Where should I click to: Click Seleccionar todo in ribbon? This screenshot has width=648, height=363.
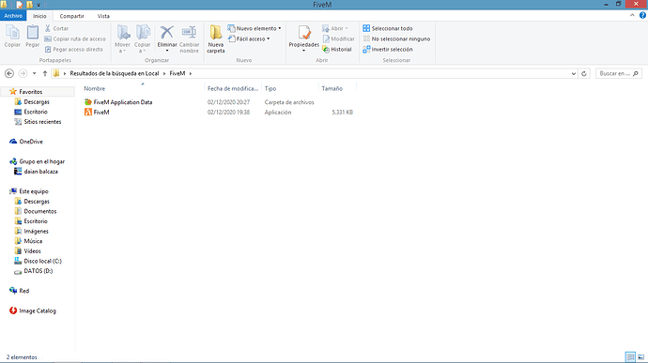[x=388, y=28]
